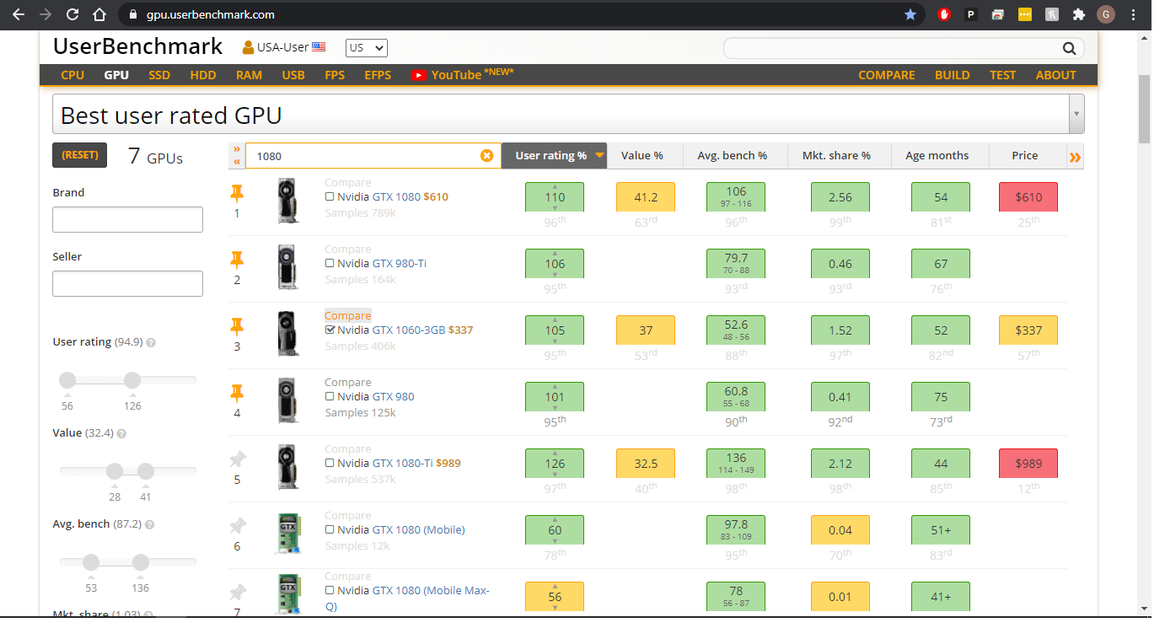The width and height of the screenshot is (1165, 628).
Task: Open the HDD tab
Action: pos(203,75)
